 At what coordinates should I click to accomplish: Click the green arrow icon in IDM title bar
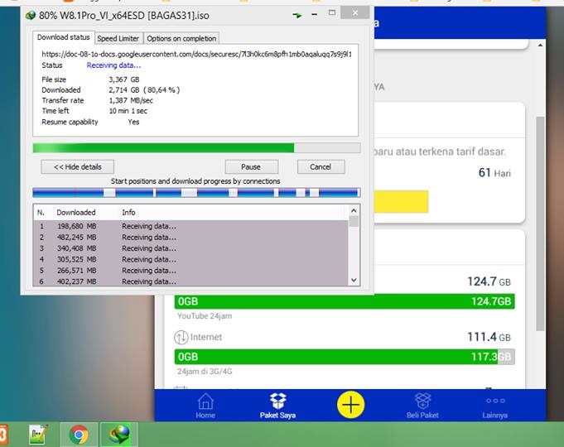[297, 16]
